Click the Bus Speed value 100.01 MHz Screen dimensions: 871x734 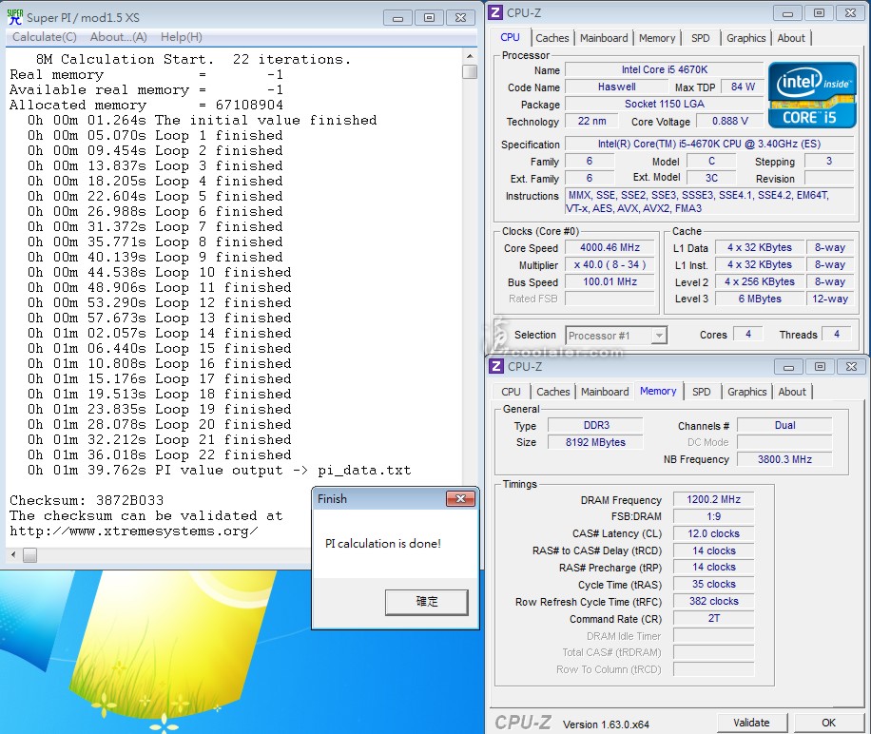point(610,281)
